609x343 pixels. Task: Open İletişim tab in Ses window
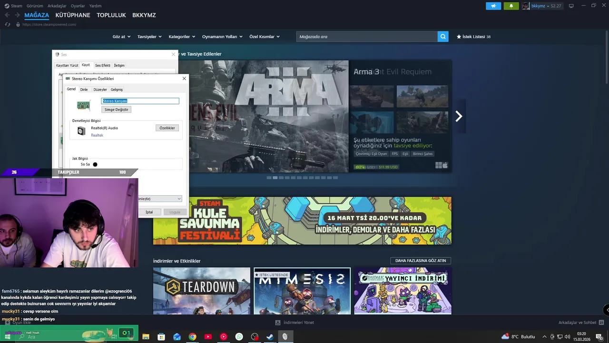click(119, 65)
